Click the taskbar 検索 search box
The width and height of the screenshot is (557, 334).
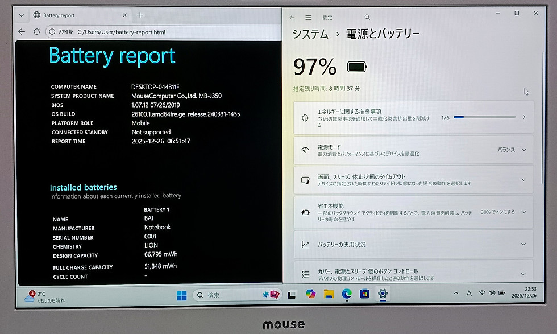click(x=238, y=295)
